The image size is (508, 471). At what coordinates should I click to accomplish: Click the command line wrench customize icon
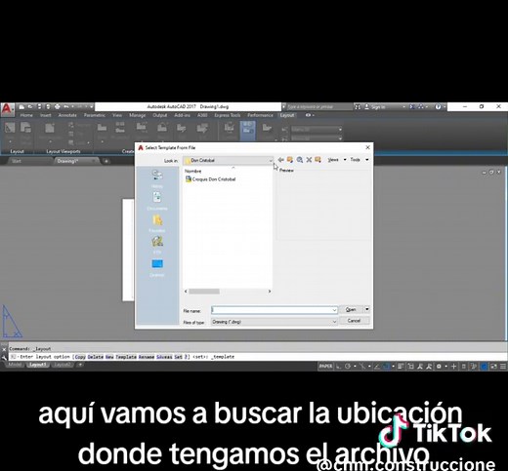pyautogui.click(x=4, y=357)
